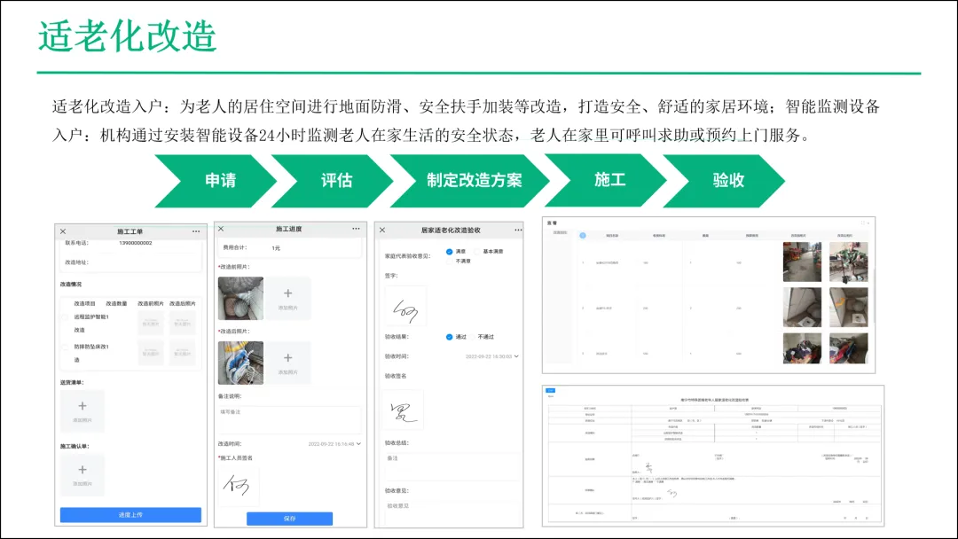
Task: Click the 家庭代表验收意见 label
Action: tap(407, 256)
